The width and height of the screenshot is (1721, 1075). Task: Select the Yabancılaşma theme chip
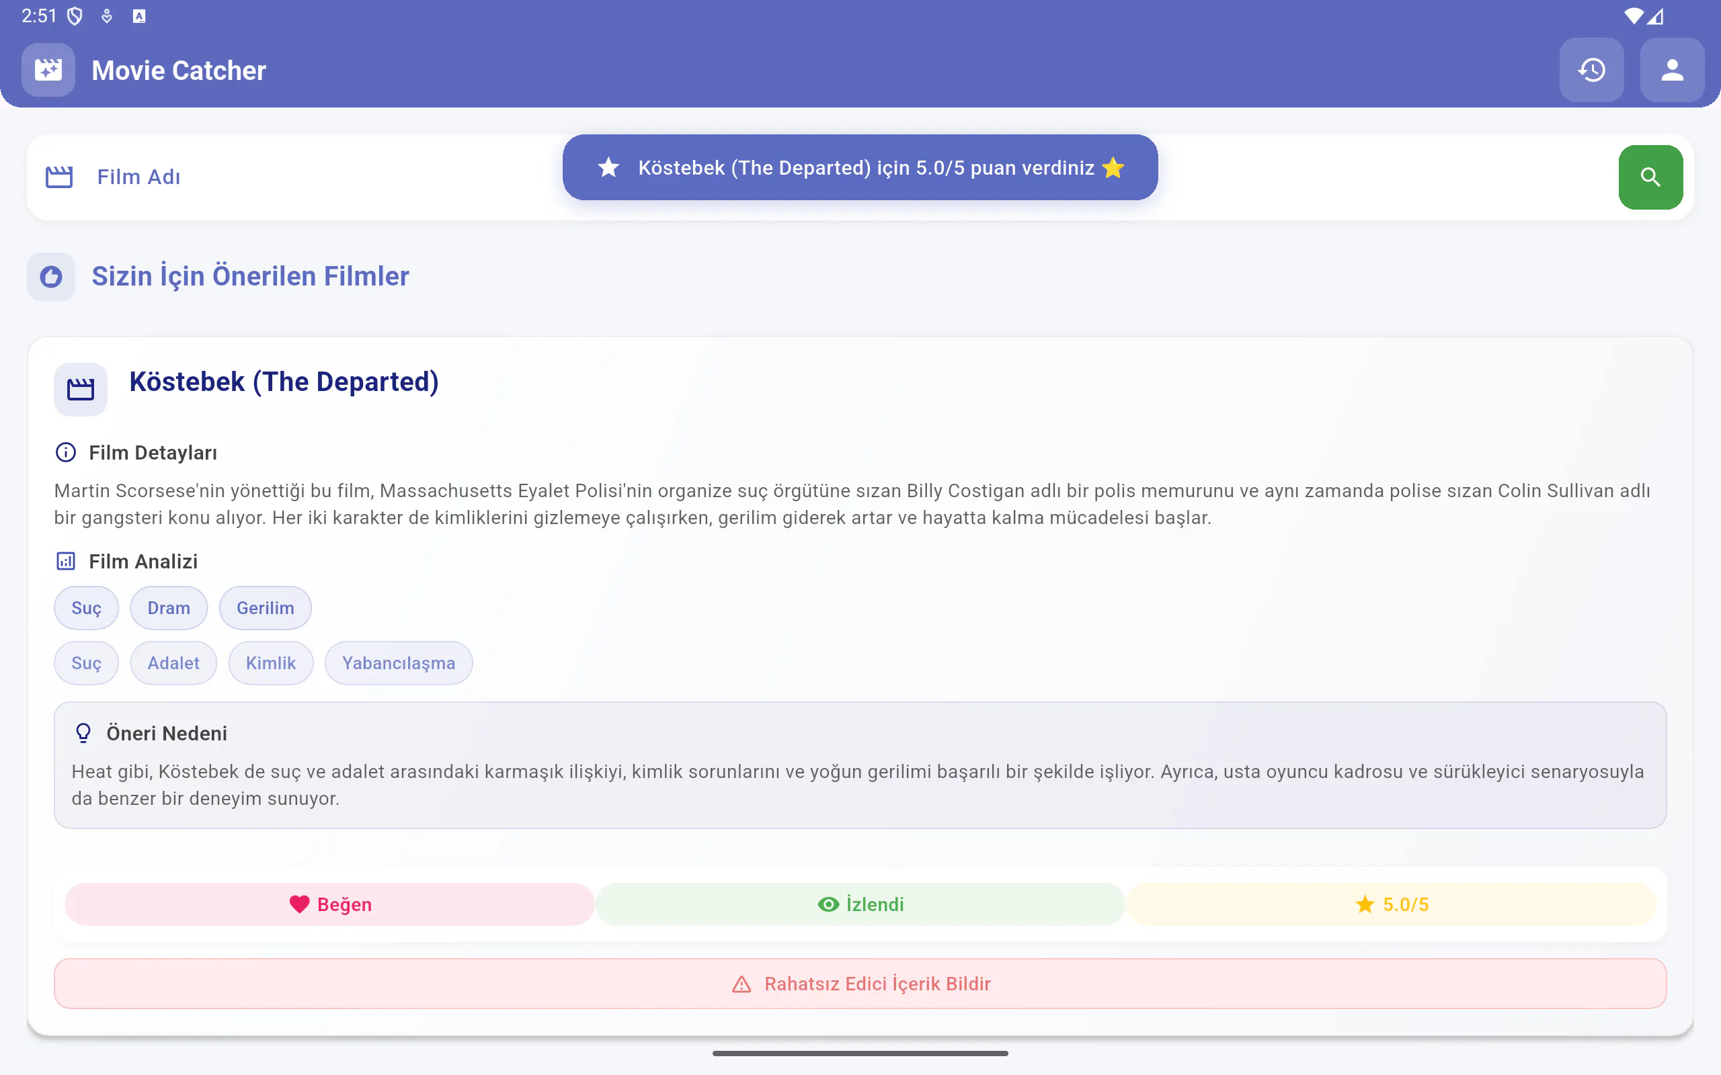[399, 663]
